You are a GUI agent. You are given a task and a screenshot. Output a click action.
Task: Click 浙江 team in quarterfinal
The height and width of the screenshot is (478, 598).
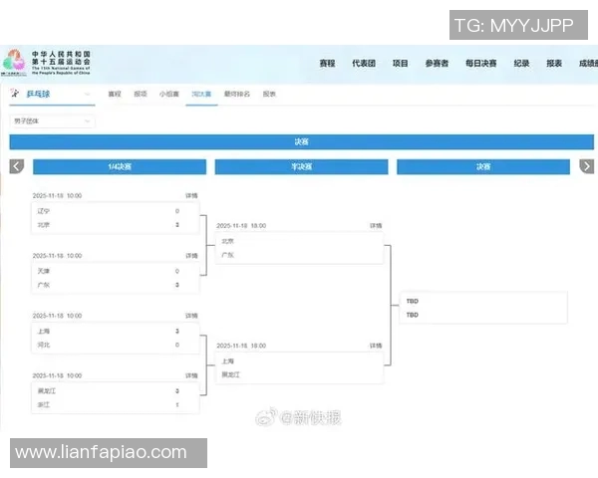click(44, 405)
